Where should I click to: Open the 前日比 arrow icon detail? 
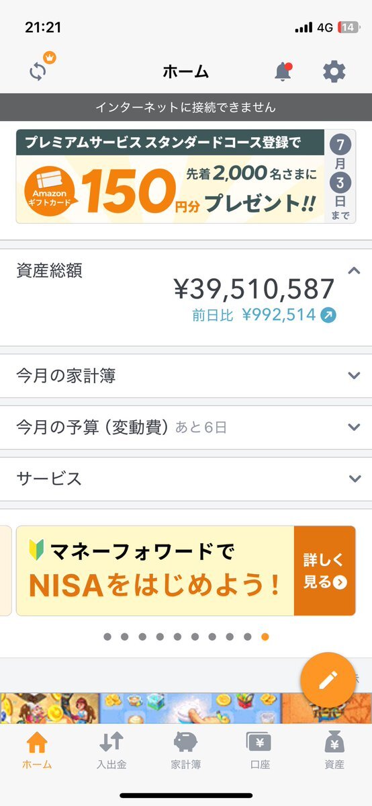pos(328,315)
